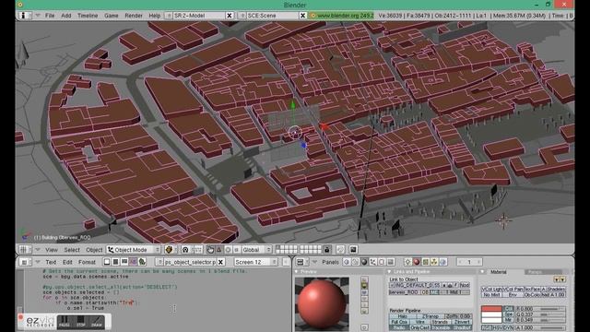The width and height of the screenshot is (590, 332).
Task: Open the Global orientation dropdown
Action: click(x=256, y=250)
